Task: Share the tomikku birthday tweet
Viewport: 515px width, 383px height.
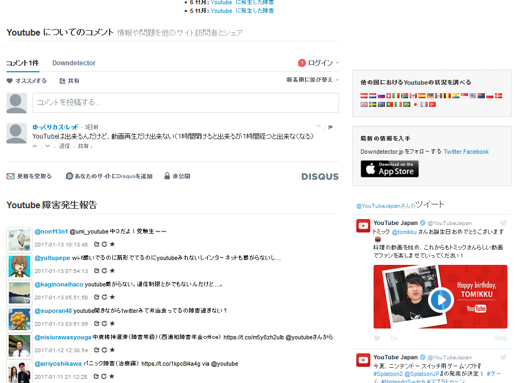Action: point(395,338)
